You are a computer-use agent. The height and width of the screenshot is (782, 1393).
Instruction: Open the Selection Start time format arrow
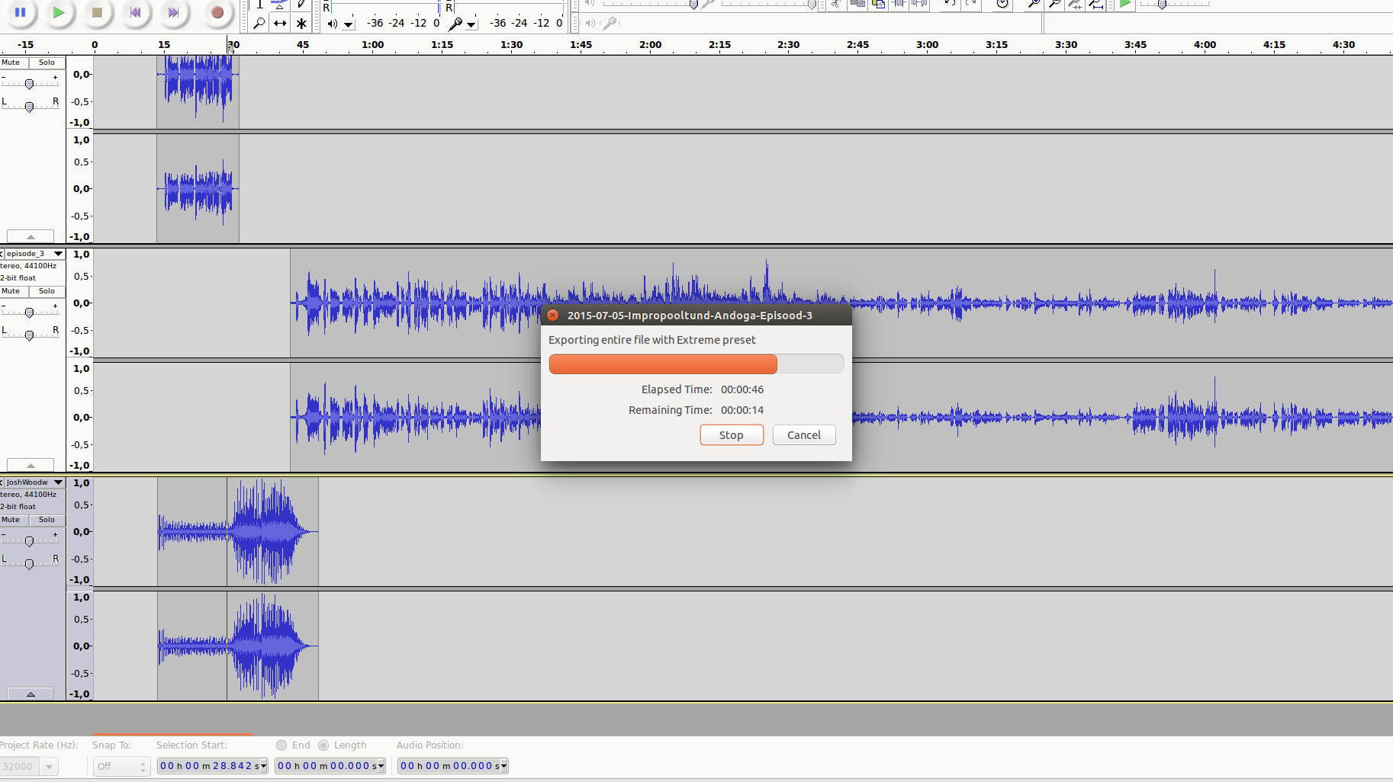(x=264, y=766)
